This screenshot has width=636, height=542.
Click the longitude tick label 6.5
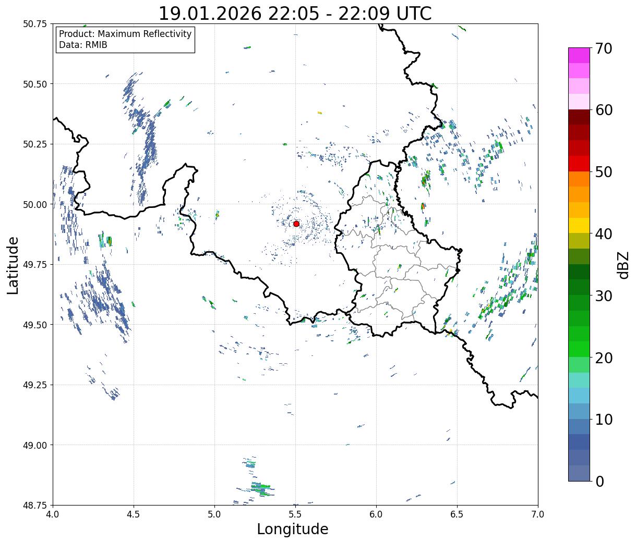[457, 514]
